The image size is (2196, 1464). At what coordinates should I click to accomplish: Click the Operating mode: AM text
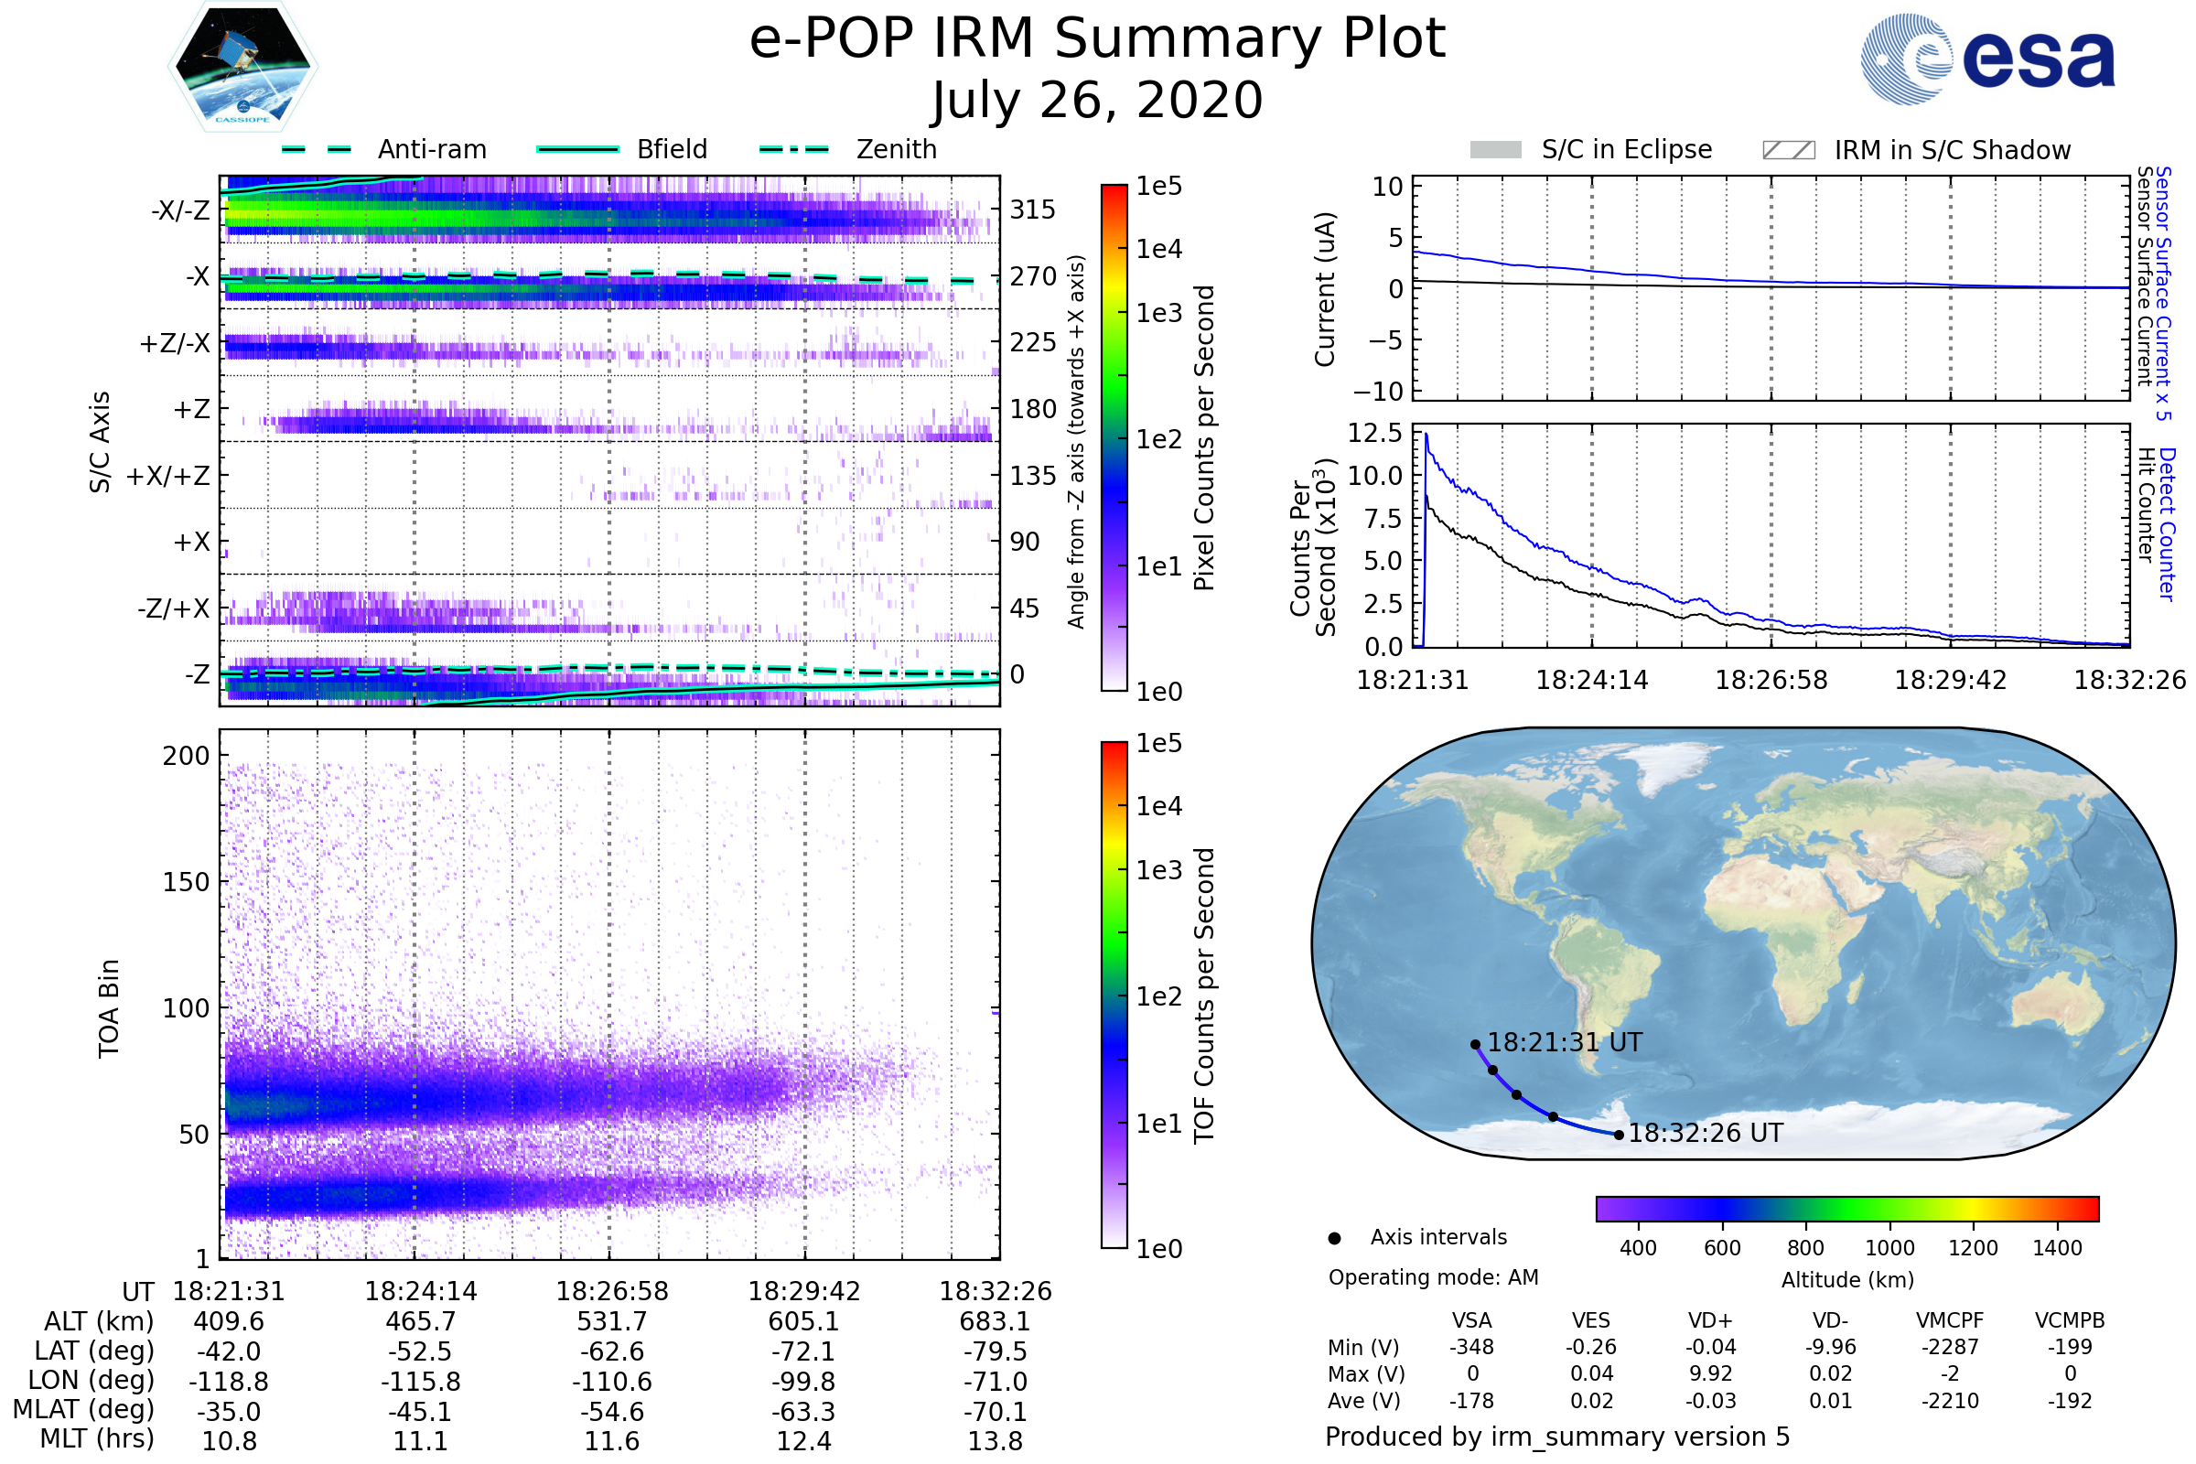(1433, 1277)
